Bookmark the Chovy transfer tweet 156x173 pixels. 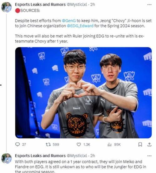click(x=140, y=145)
